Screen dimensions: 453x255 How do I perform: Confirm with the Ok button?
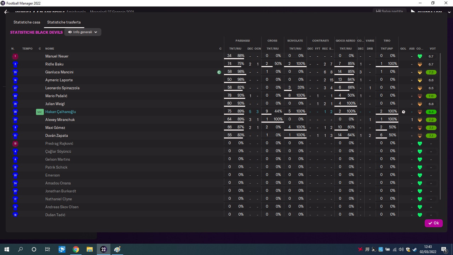434,223
